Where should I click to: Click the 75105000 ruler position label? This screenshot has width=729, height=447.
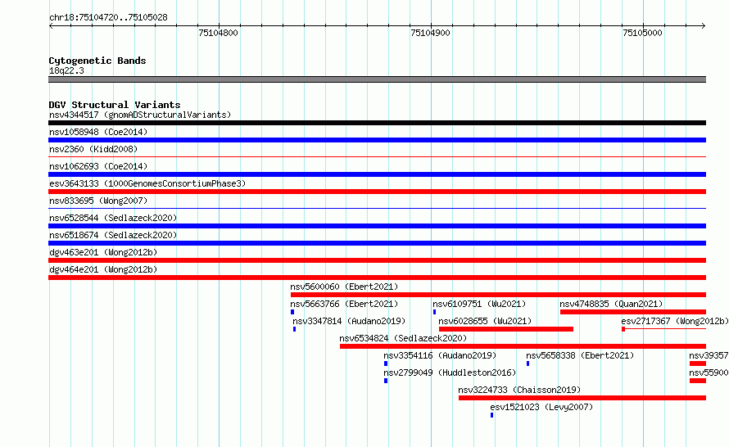642,33
